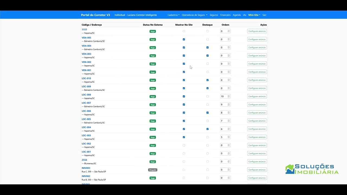Click the Vago badge for VEN-001
Screen dimensions: 347x195
pos(153,72)
